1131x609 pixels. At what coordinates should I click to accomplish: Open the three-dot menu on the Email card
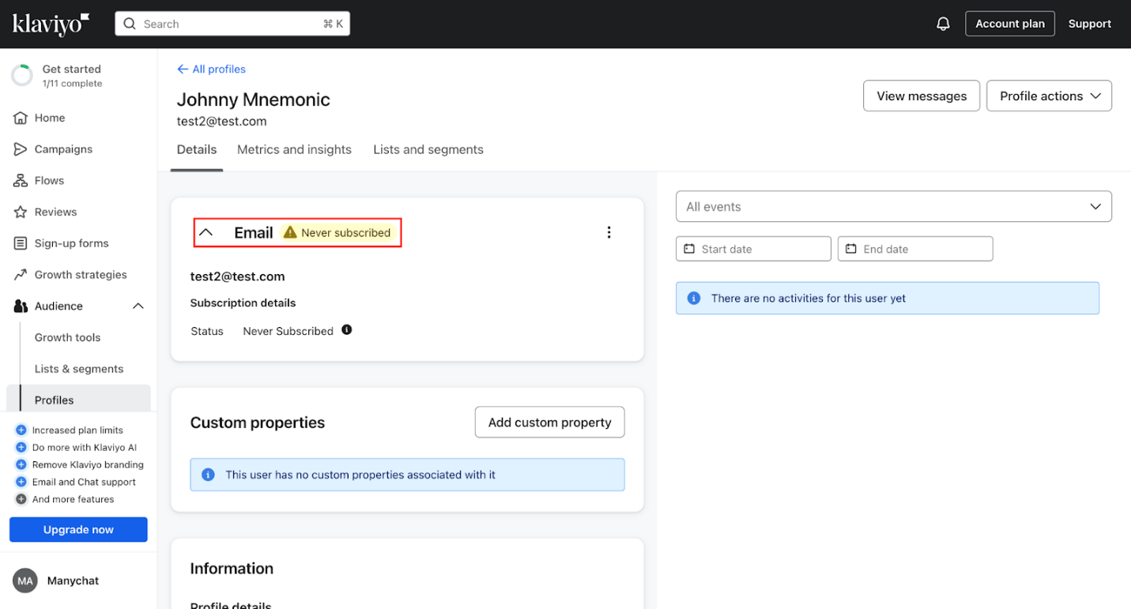coord(609,232)
